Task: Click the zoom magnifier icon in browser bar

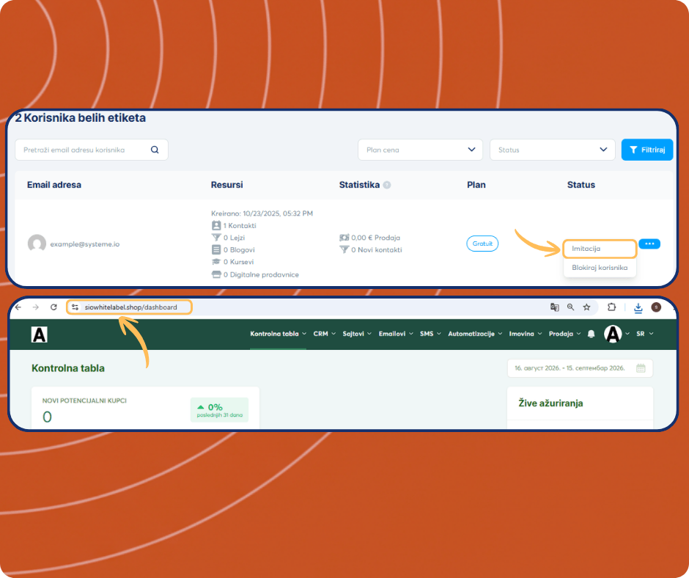Action: click(x=570, y=307)
